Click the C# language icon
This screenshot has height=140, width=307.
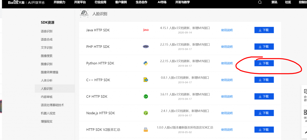(146, 96)
